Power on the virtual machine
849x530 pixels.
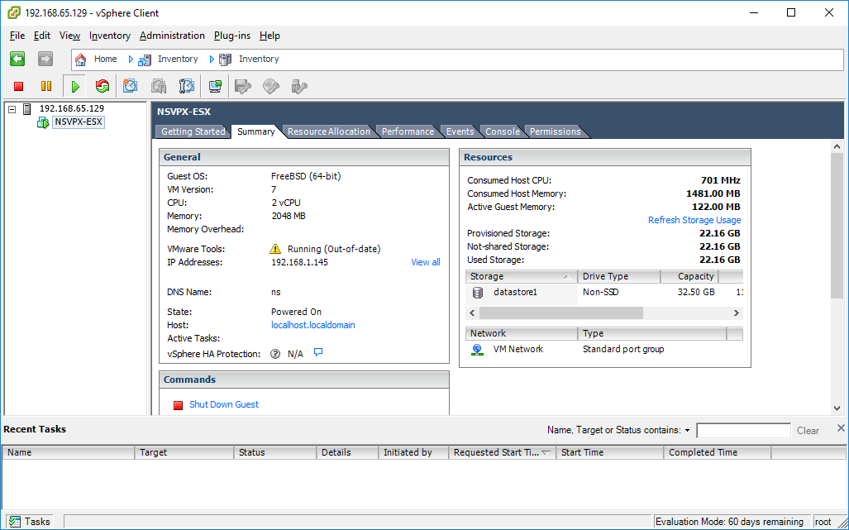[74, 85]
